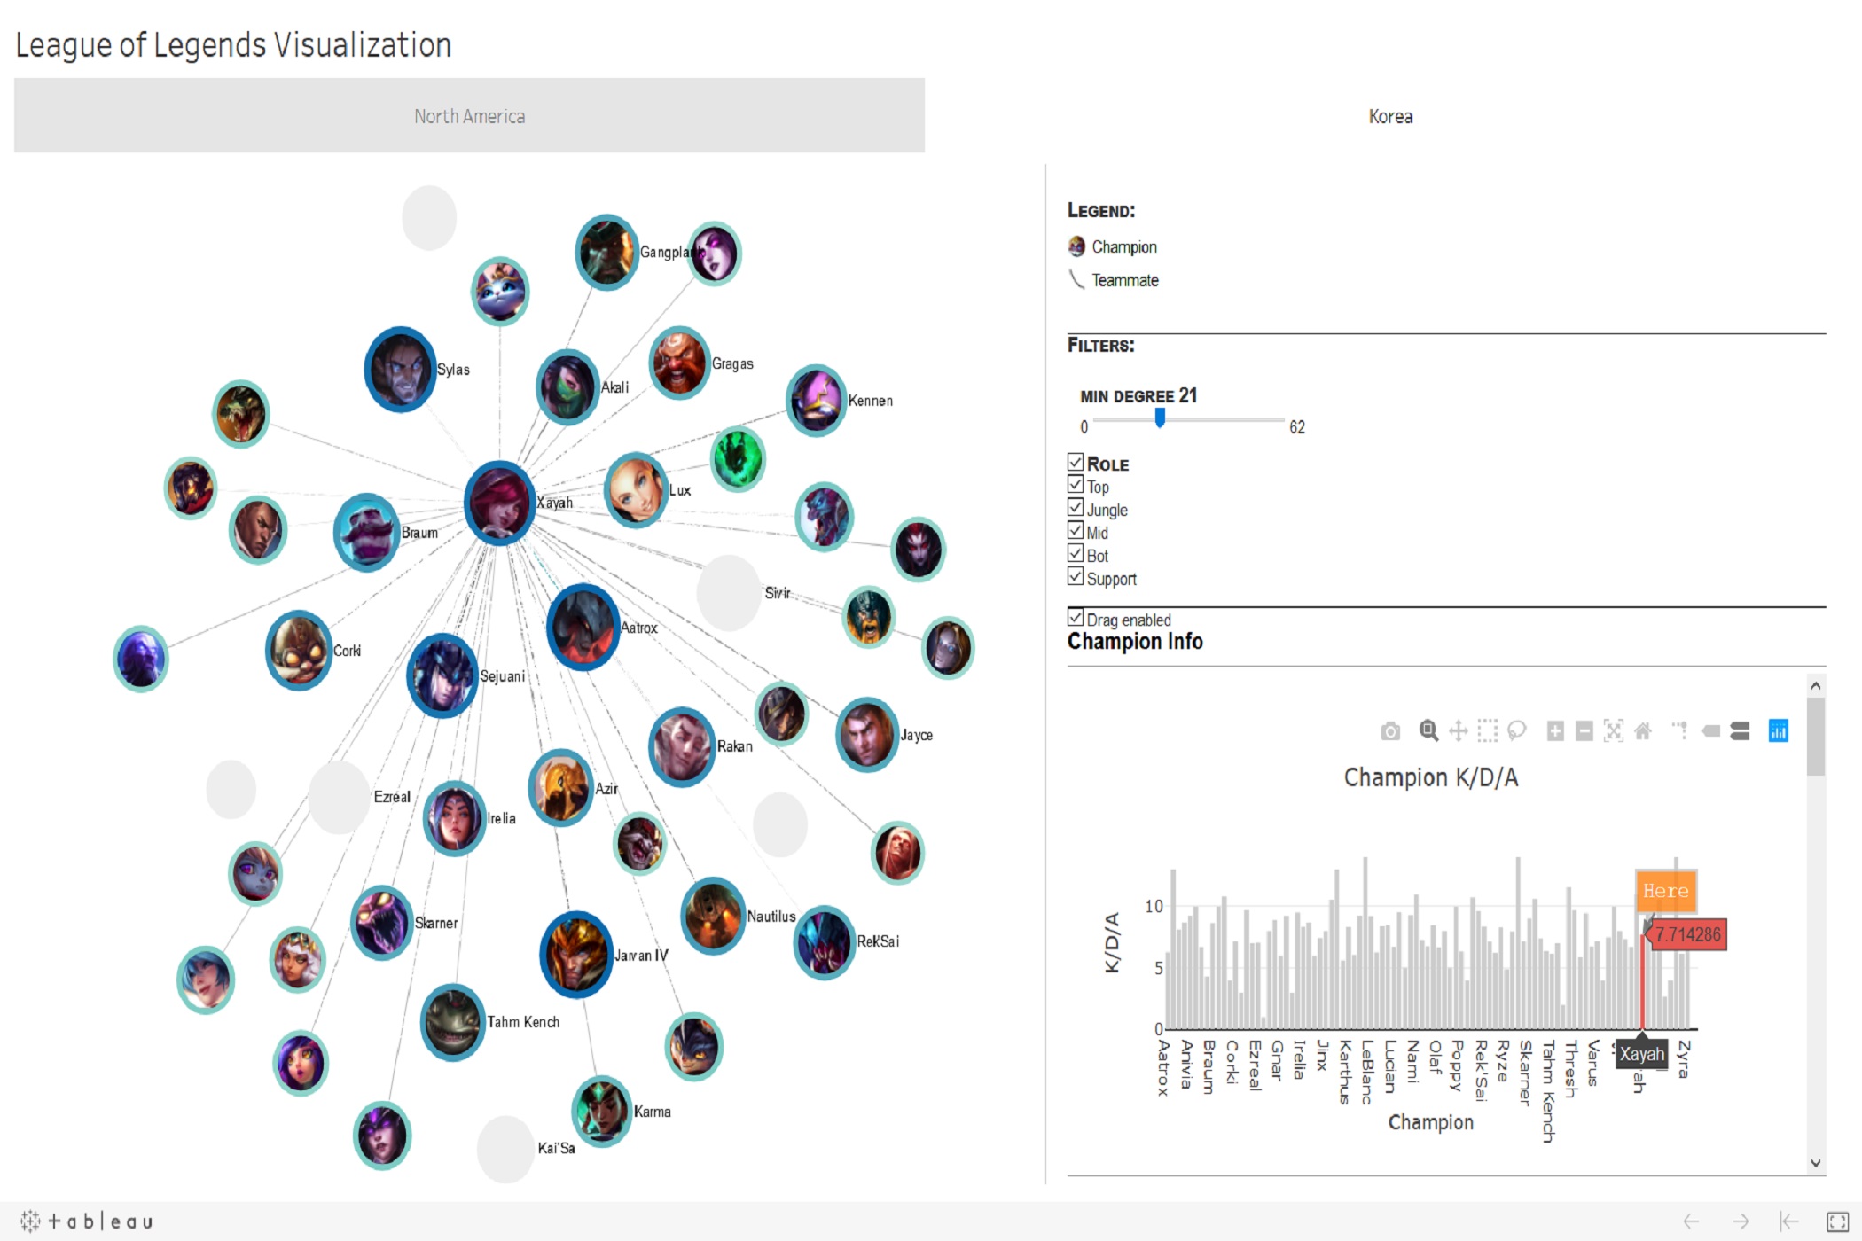Download the K/D/A plot as PNG
Screen dimensions: 1862x1241
1390,731
